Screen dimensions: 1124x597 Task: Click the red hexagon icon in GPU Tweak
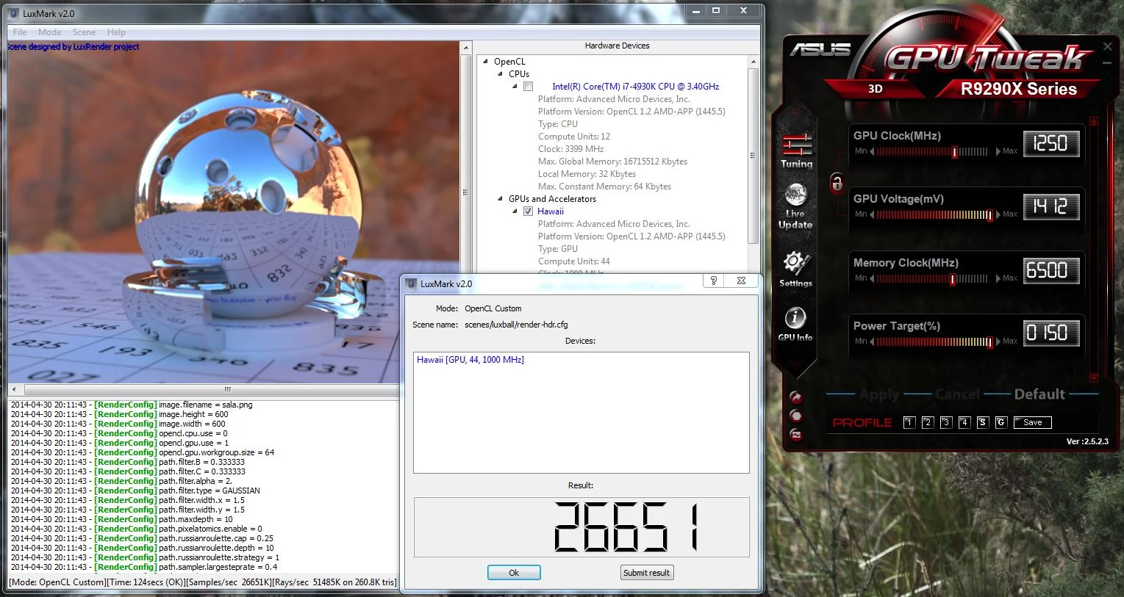pyautogui.click(x=796, y=416)
